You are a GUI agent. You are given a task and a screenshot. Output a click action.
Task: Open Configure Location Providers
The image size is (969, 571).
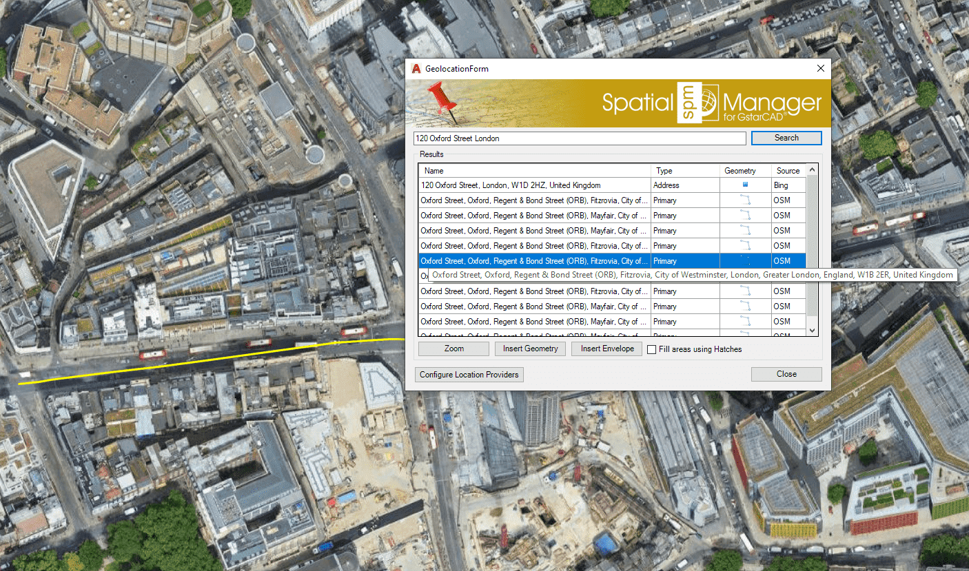click(469, 375)
